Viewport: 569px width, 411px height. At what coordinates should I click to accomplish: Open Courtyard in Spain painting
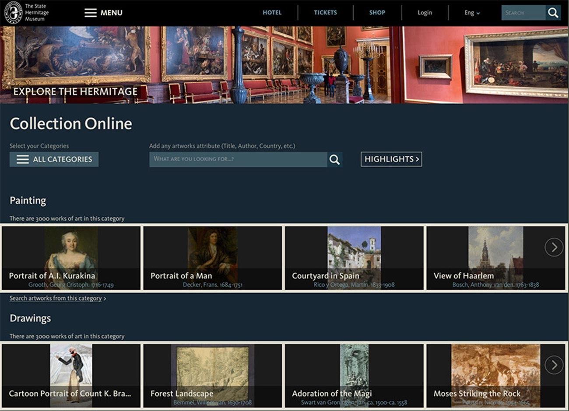(354, 258)
